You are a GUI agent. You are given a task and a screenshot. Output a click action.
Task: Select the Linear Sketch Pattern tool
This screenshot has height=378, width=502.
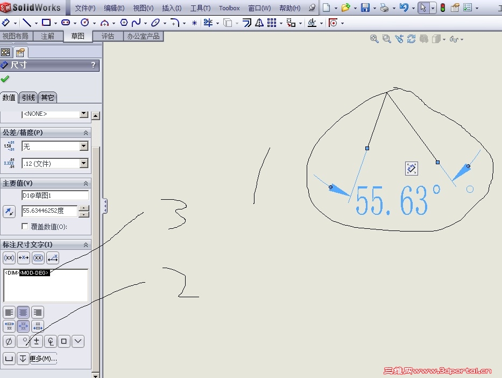click(x=272, y=23)
